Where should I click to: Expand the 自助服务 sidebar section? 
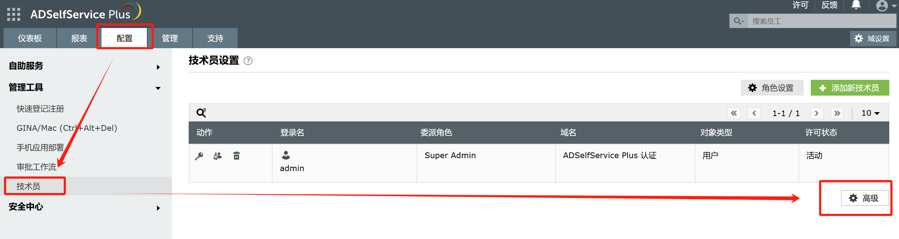tap(158, 67)
